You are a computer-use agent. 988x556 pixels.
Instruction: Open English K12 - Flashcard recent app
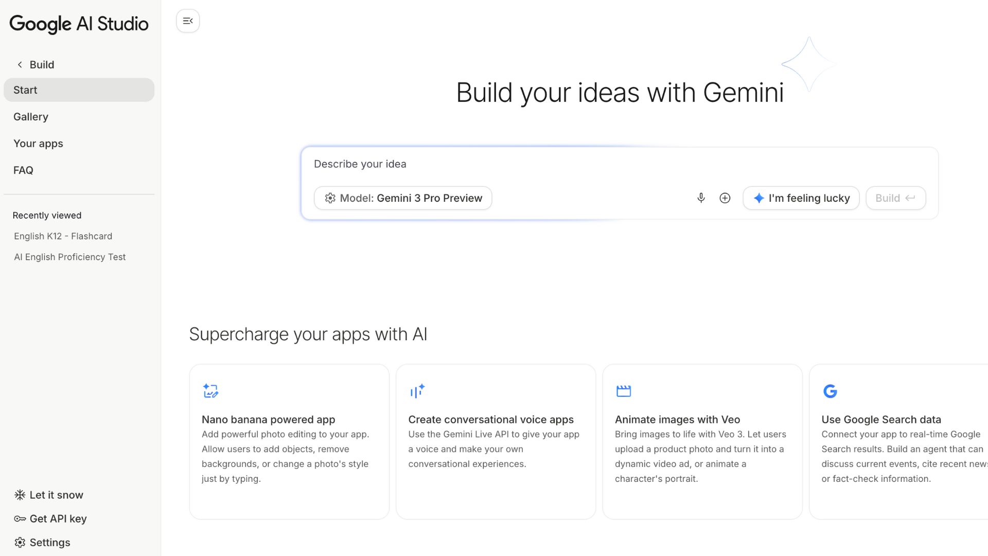63,236
